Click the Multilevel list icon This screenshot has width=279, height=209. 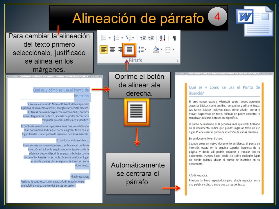[x=129, y=38]
